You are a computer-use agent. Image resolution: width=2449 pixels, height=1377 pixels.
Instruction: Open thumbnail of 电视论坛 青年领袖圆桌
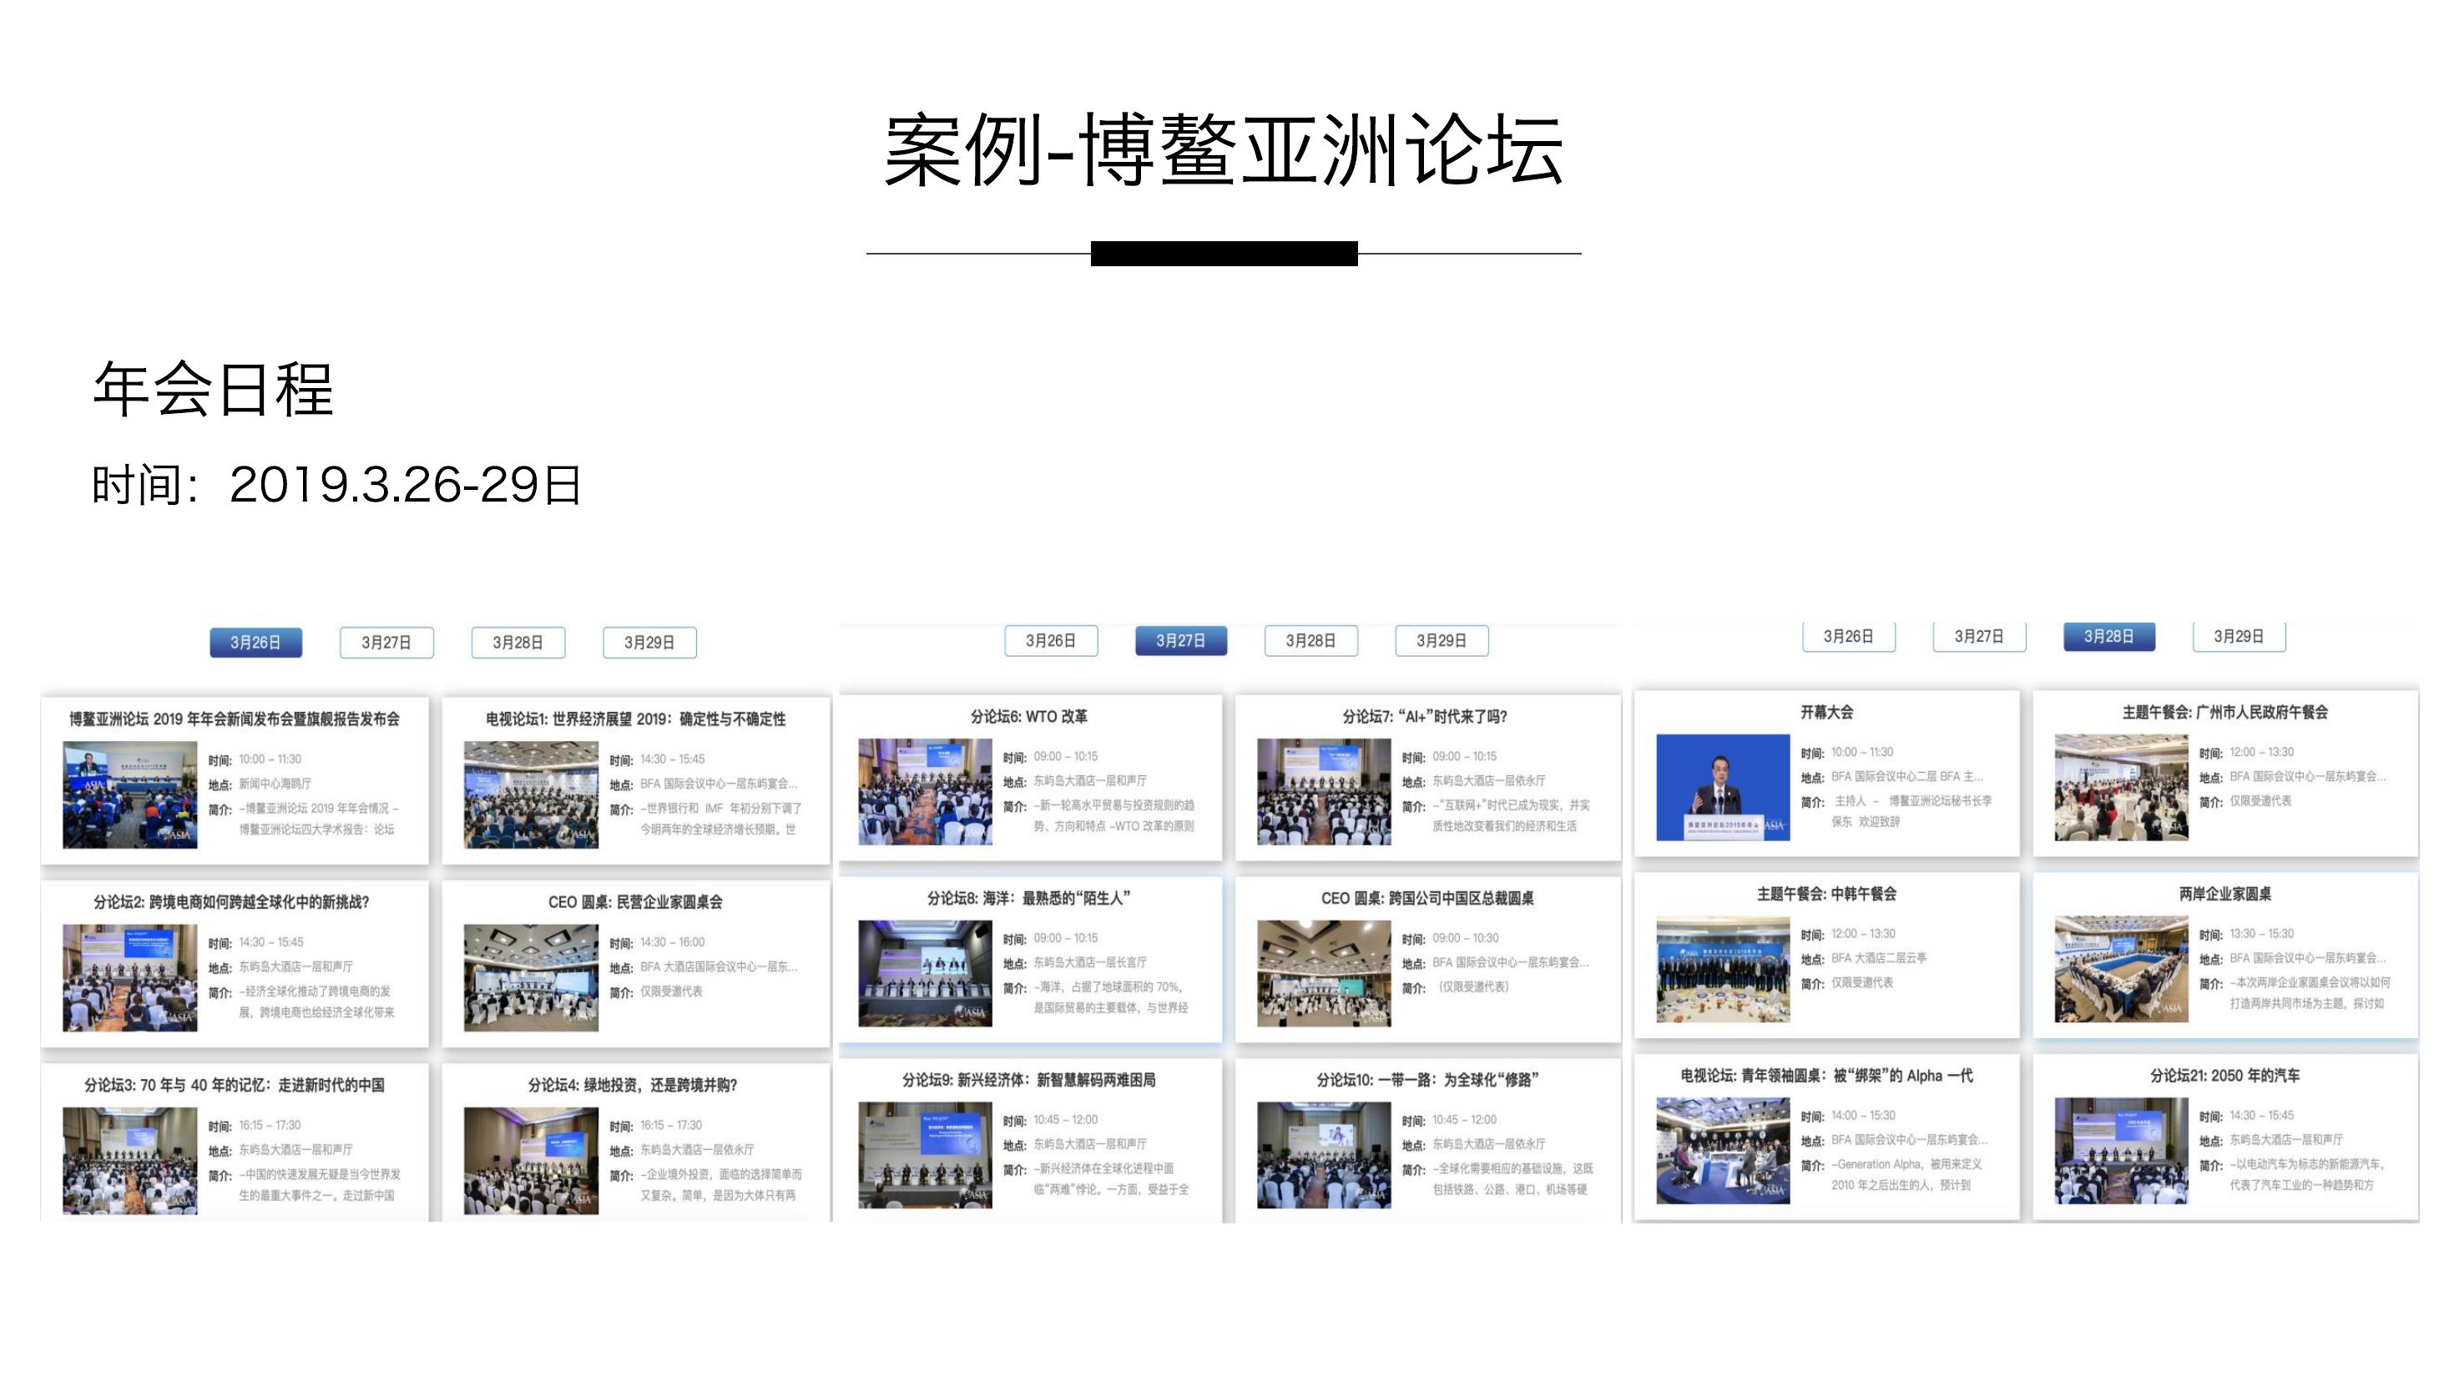tap(1723, 1151)
